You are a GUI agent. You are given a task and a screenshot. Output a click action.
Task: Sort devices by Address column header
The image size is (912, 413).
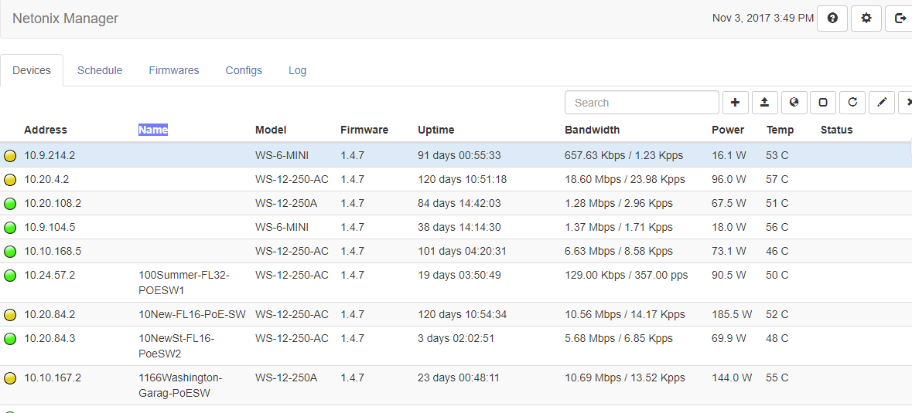[x=46, y=130]
